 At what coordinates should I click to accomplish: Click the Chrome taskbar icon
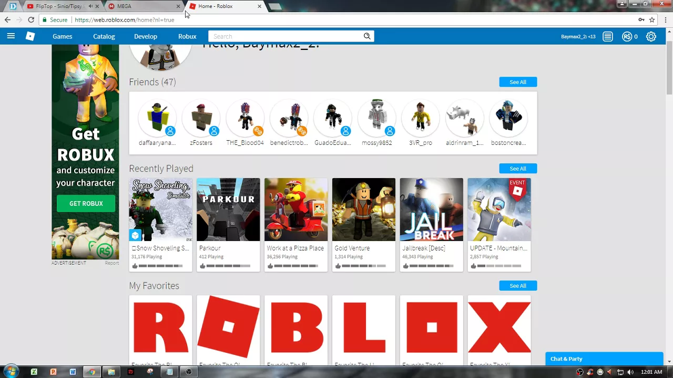(92, 372)
